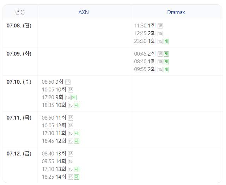Click the 15 rating icon at 17:20 9회

tap(68, 98)
